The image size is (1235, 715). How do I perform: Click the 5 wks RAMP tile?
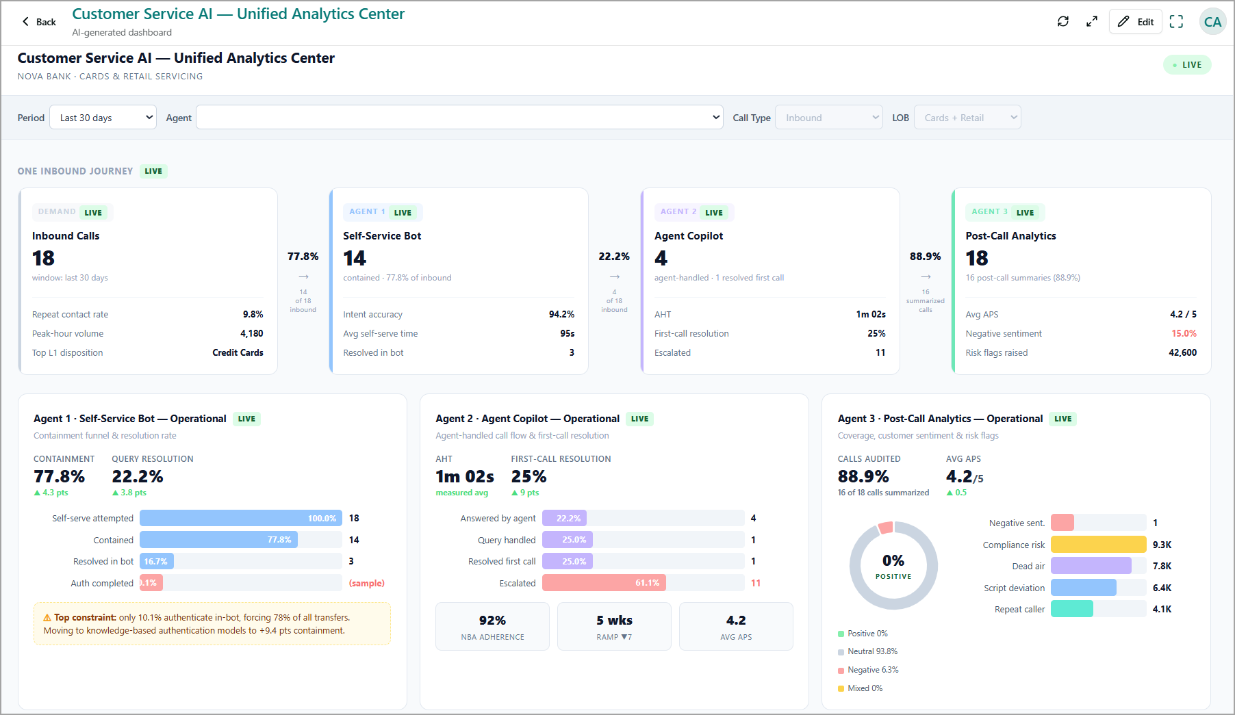coord(614,626)
